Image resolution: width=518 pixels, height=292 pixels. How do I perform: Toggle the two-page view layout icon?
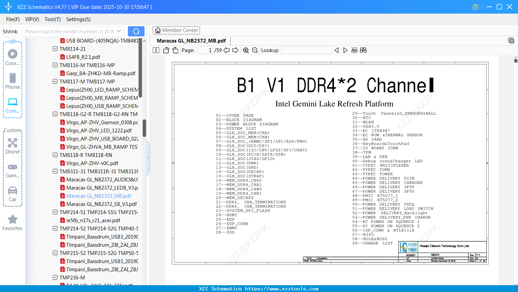[156, 50]
